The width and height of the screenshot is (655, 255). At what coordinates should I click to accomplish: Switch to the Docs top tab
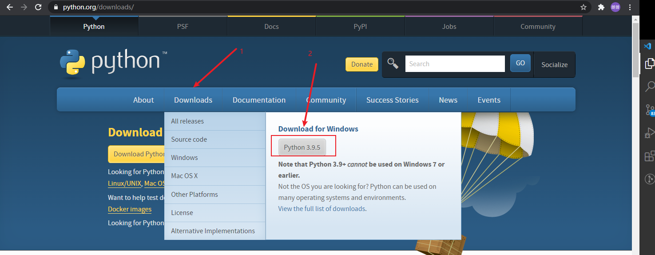coord(272,26)
